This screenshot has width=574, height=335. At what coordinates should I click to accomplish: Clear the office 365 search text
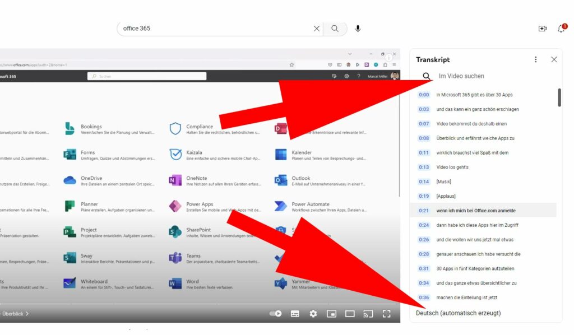click(x=317, y=29)
